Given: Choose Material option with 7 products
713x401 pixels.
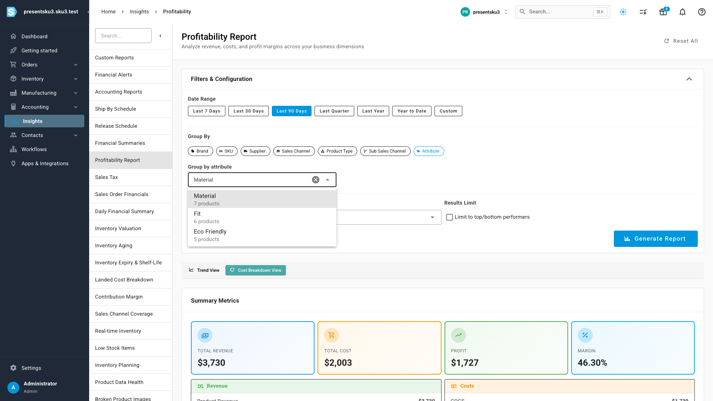Looking at the screenshot, I should pyautogui.click(x=262, y=199).
